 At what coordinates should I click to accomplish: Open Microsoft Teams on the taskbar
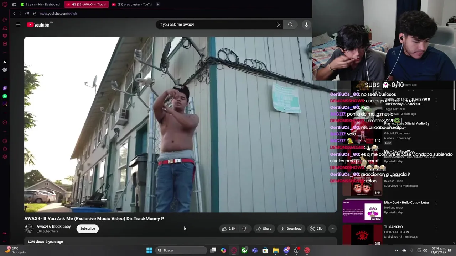click(255, 250)
